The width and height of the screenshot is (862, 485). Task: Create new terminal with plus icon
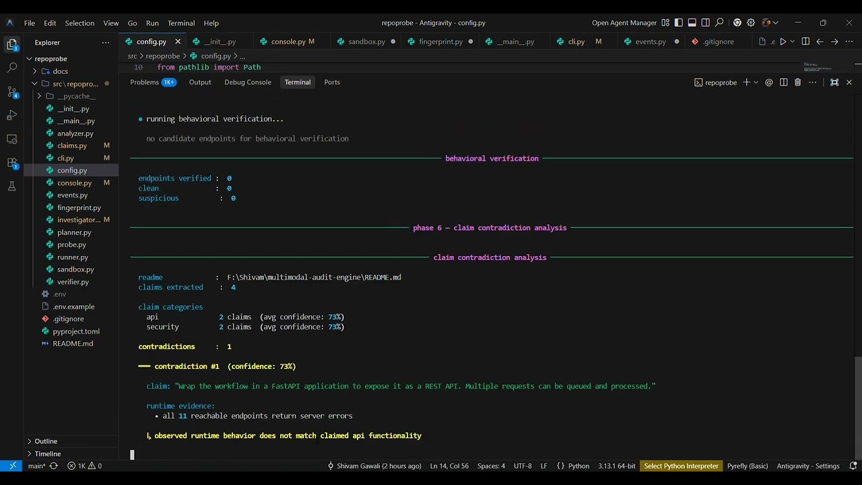tap(746, 82)
